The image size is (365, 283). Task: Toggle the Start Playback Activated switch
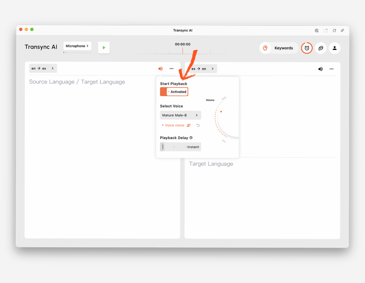[x=174, y=92]
